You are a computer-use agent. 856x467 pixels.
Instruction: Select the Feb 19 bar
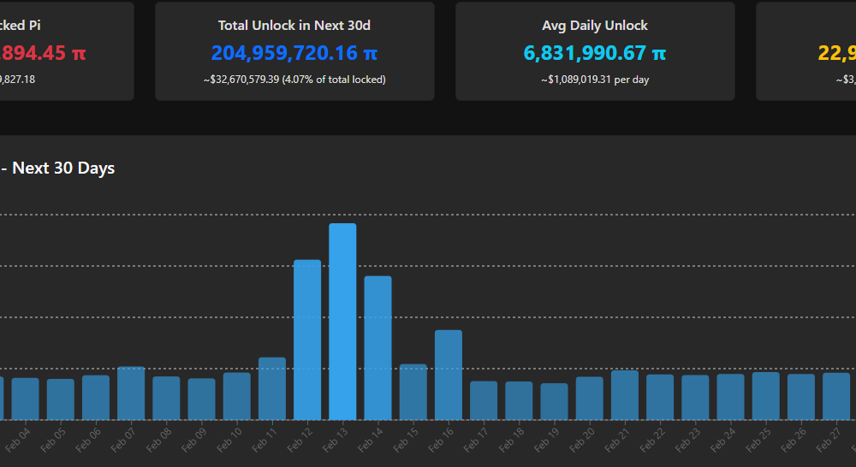tap(554, 401)
